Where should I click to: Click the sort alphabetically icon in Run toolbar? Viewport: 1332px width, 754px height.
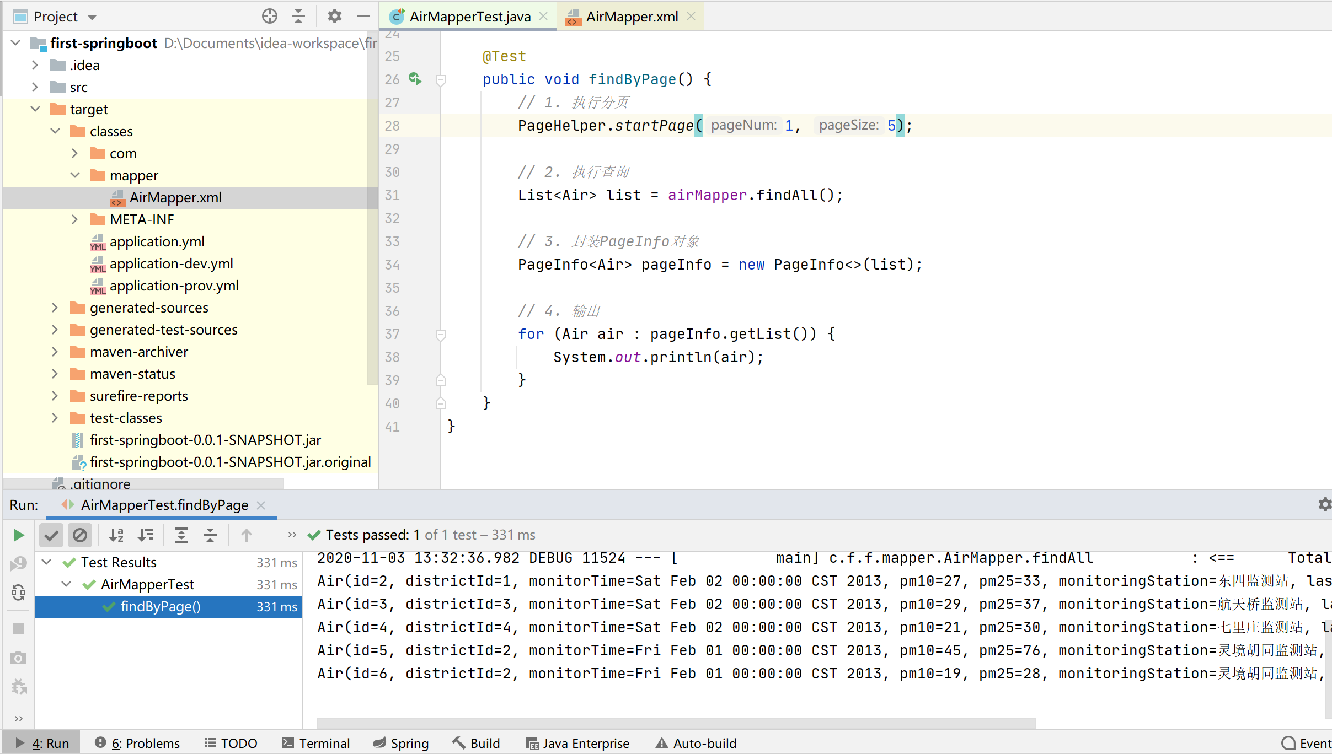pos(116,535)
